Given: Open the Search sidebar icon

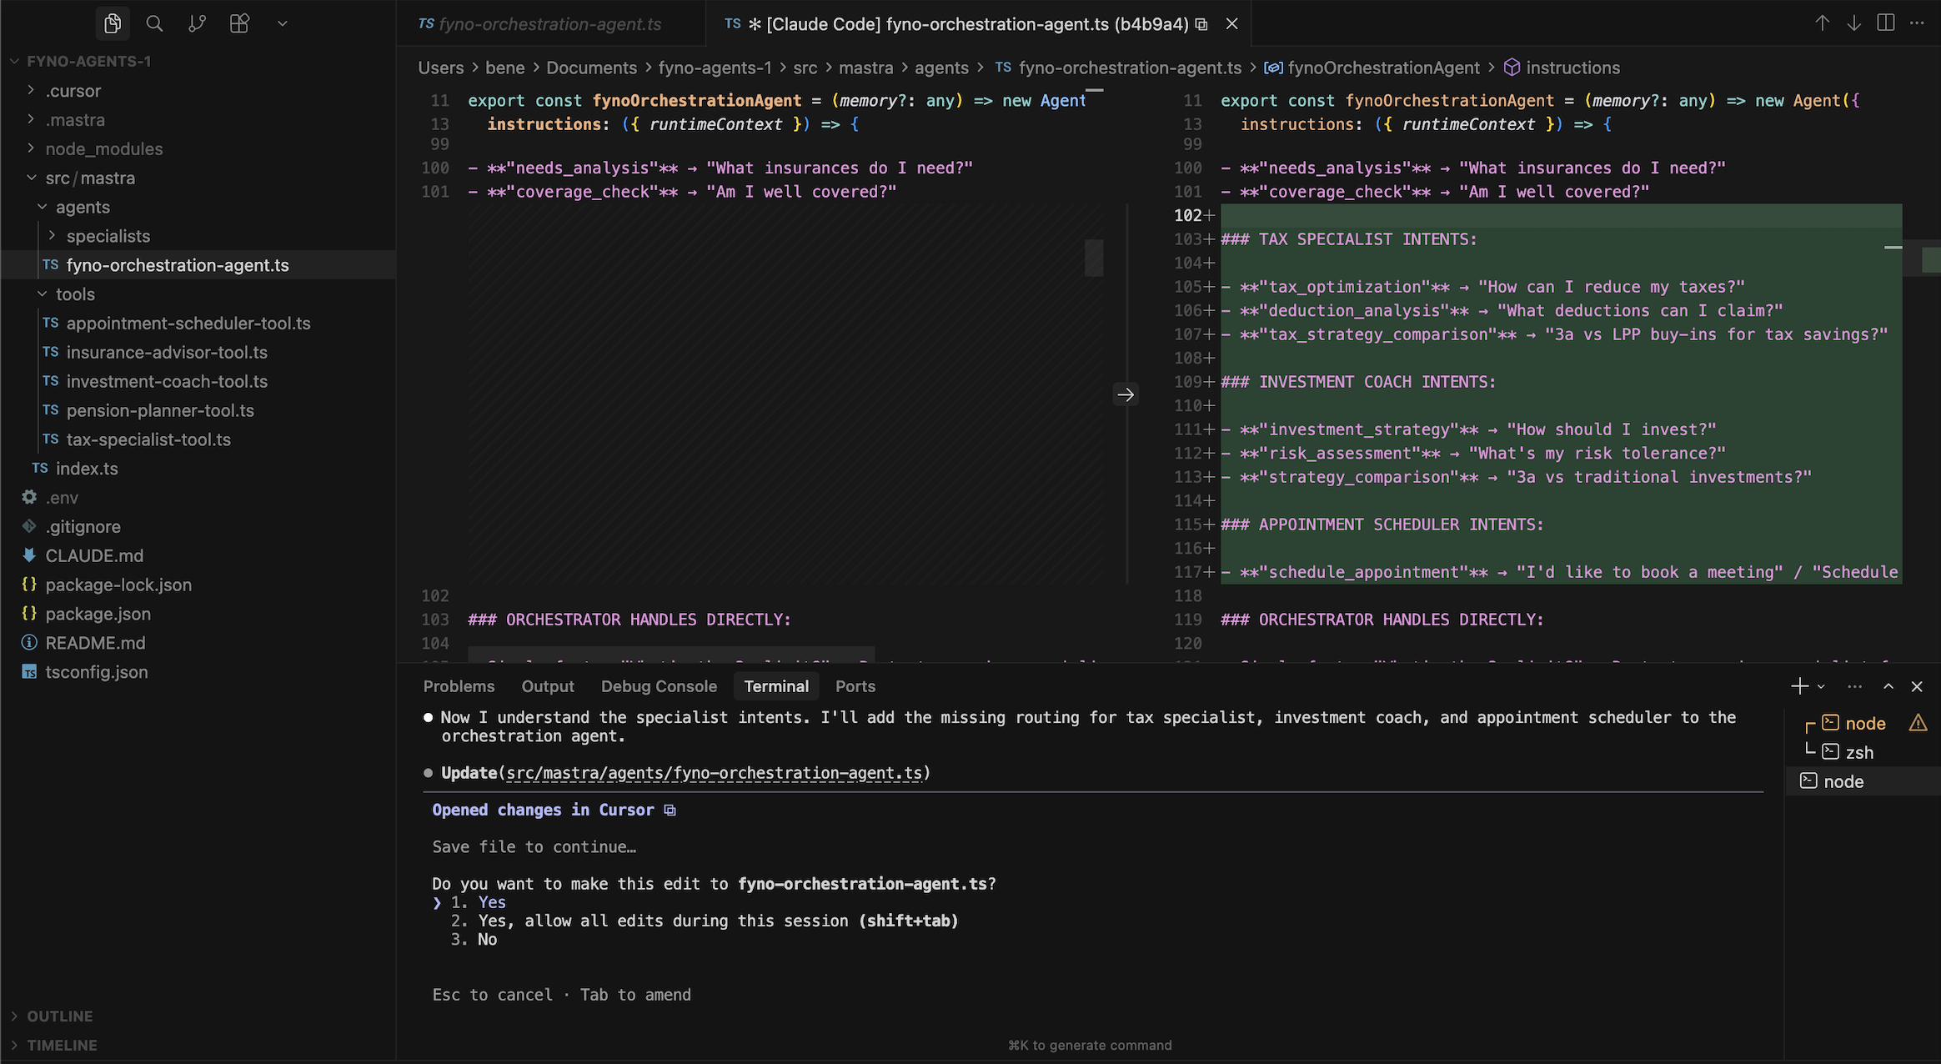Looking at the screenshot, I should click(x=154, y=23).
